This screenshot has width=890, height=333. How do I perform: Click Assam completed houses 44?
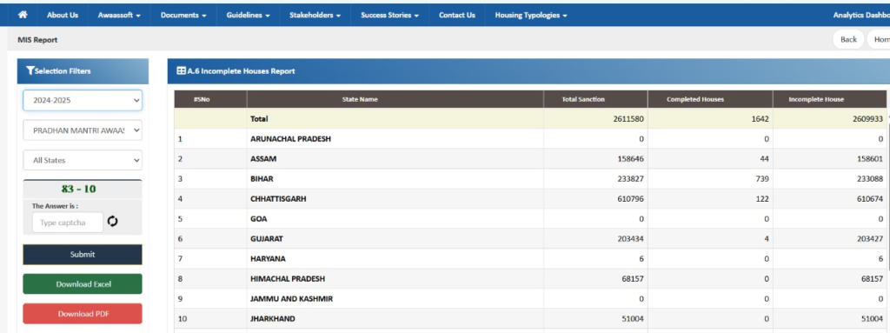pyautogui.click(x=764, y=159)
